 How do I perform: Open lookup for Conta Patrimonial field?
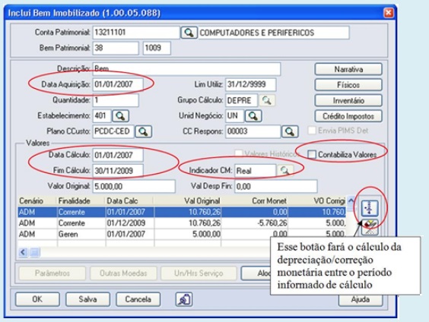coord(189,33)
